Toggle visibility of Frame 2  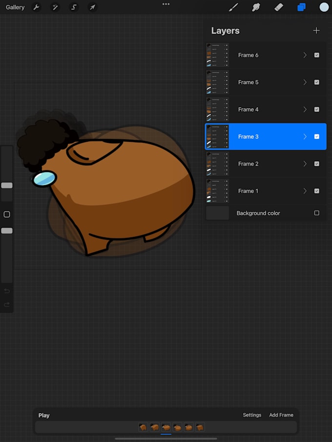(317, 164)
